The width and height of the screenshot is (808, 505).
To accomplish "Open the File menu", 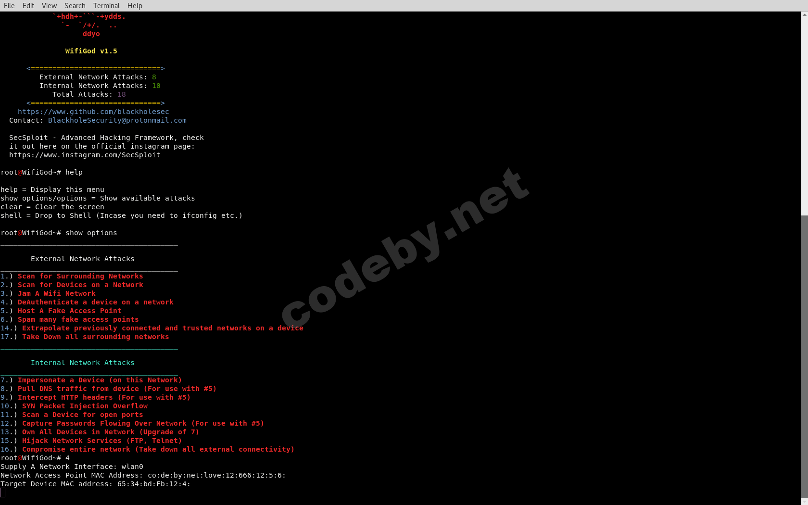I will [x=9, y=5].
